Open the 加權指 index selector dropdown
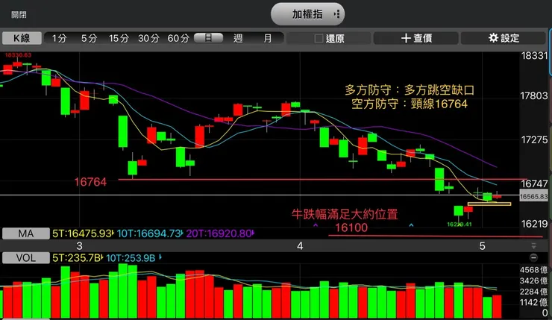 [307, 14]
